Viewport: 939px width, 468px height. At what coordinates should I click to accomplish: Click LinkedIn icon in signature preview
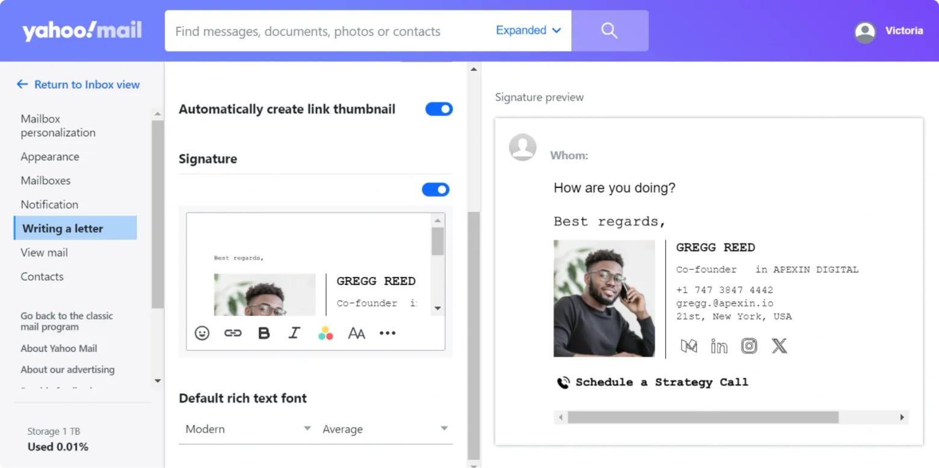click(719, 346)
